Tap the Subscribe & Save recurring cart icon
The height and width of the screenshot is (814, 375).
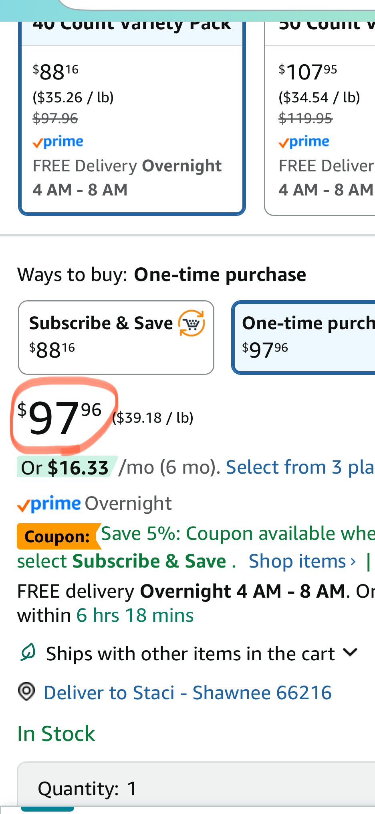192,323
